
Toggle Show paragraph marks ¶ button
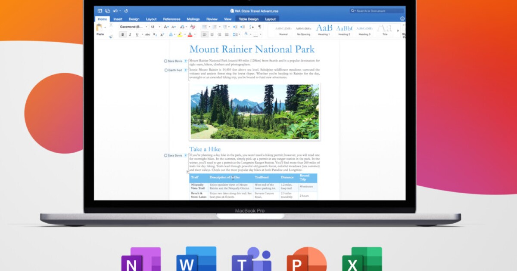point(260,27)
